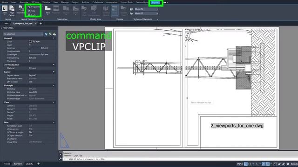The image size is (298, 167).
Task: Click the Base view icon
Action: tap(47, 9)
